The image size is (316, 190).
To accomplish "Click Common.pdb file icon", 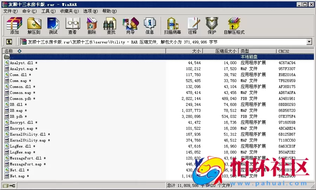I will 7,99.
